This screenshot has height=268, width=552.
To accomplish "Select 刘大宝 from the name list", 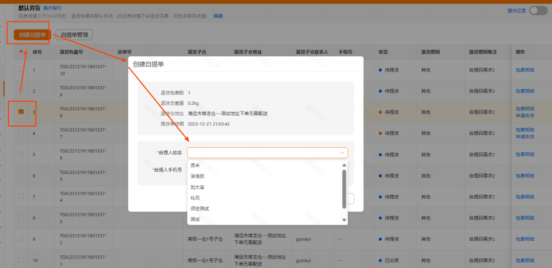I will [196, 187].
